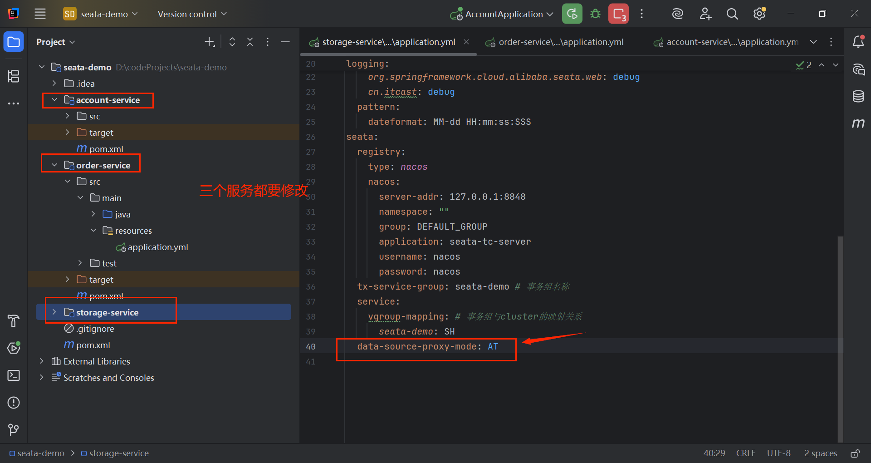The image size is (871, 463).
Task: Open seata-demo project dropdown
Action: [x=100, y=14]
